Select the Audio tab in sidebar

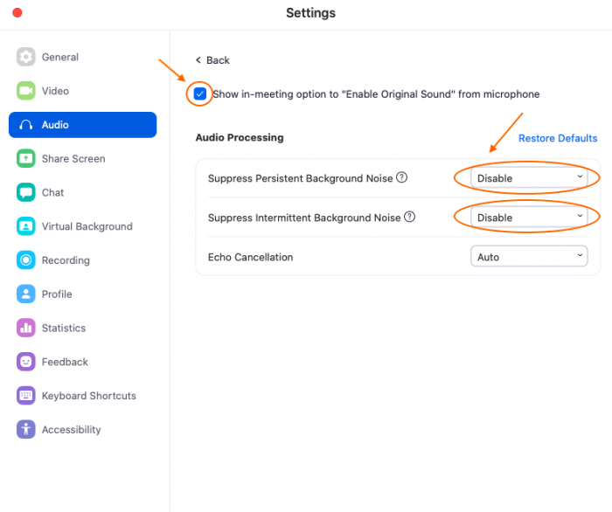point(83,125)
